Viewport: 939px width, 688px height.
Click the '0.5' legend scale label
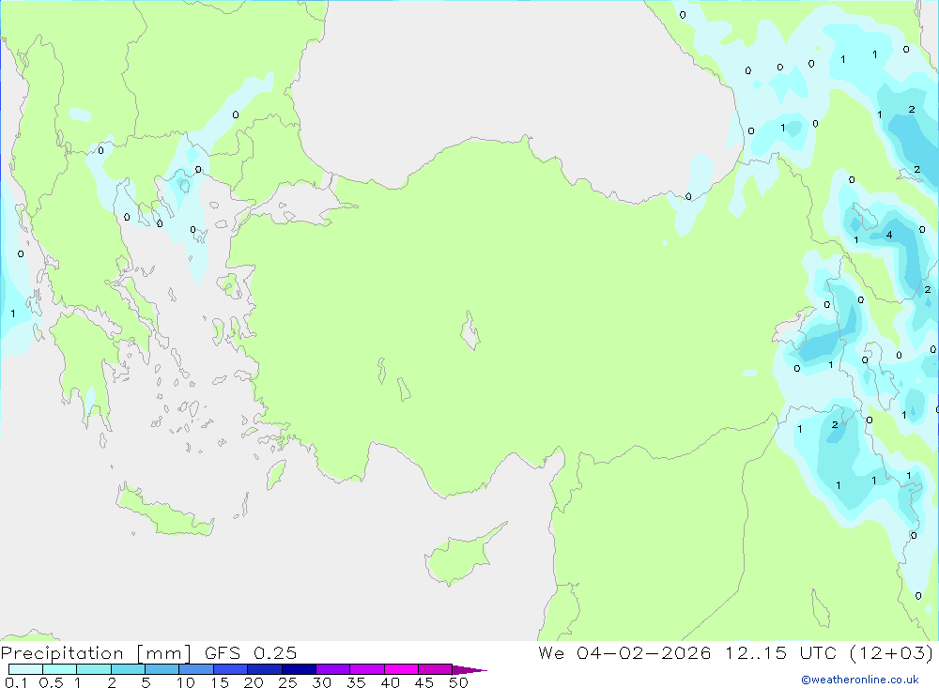pyautogui.click(x=51, y=682)
